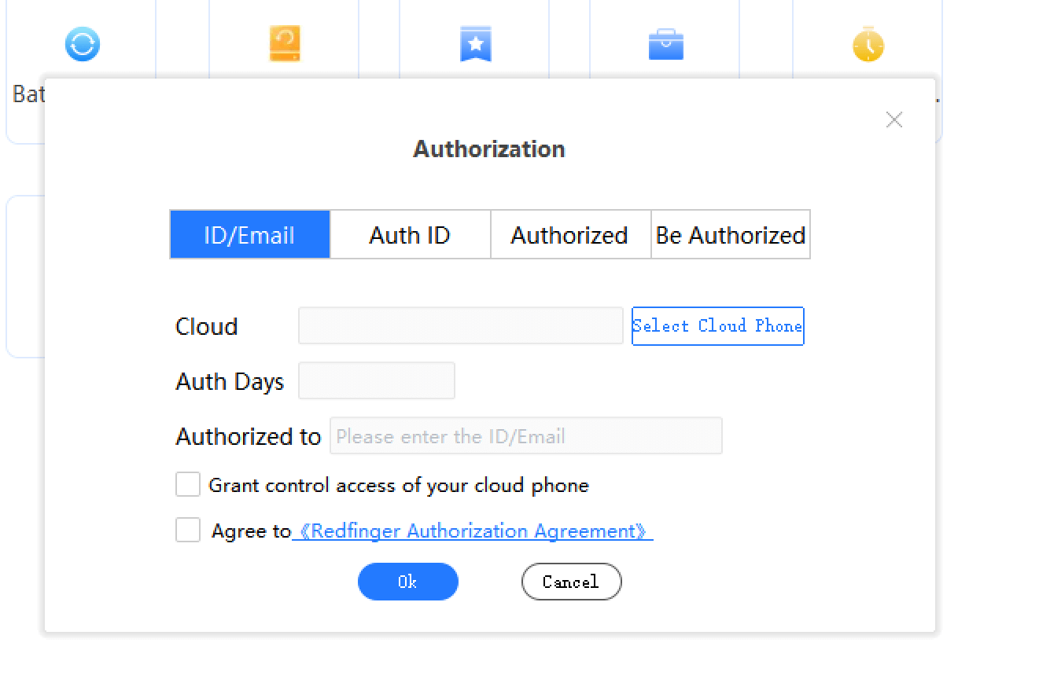Click the Authorized to ID/Email field
Image resolution: width=1050 pixels, height=694 pixels.
click(x=525, y=435)
